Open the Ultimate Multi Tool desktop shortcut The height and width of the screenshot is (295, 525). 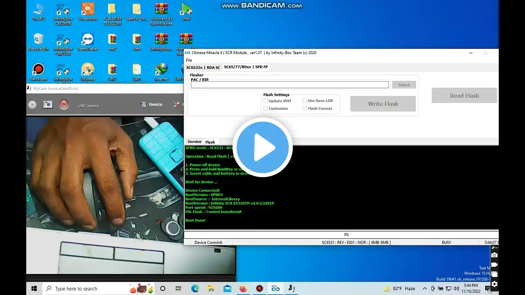click(x=87, y=72)
